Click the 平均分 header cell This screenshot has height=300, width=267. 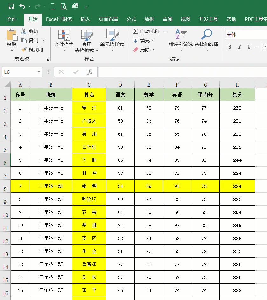pyautogui.click(x=205, y=95)
